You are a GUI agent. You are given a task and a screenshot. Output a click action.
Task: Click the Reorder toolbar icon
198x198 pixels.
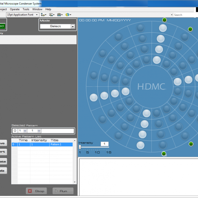tap(68, 15)
